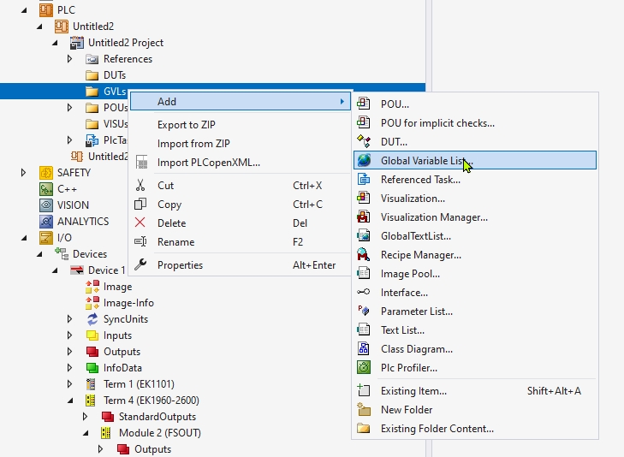This screenshot has height=457, width=624.
Task: Click the Import PLCopenXML icon
Action: pos(142,163)
